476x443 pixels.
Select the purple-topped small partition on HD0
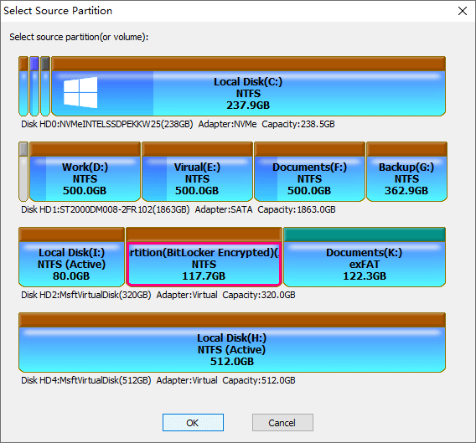[x=34, y=86]
